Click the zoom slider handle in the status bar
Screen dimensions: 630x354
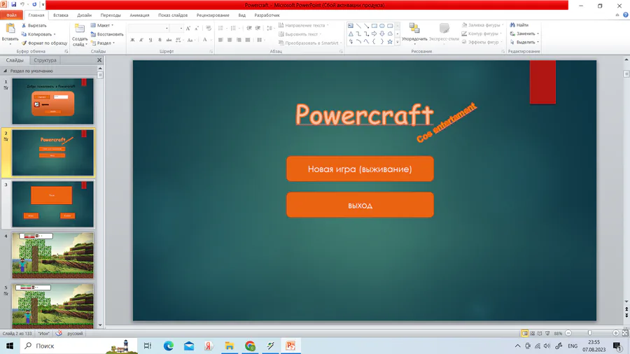(590, 333)
